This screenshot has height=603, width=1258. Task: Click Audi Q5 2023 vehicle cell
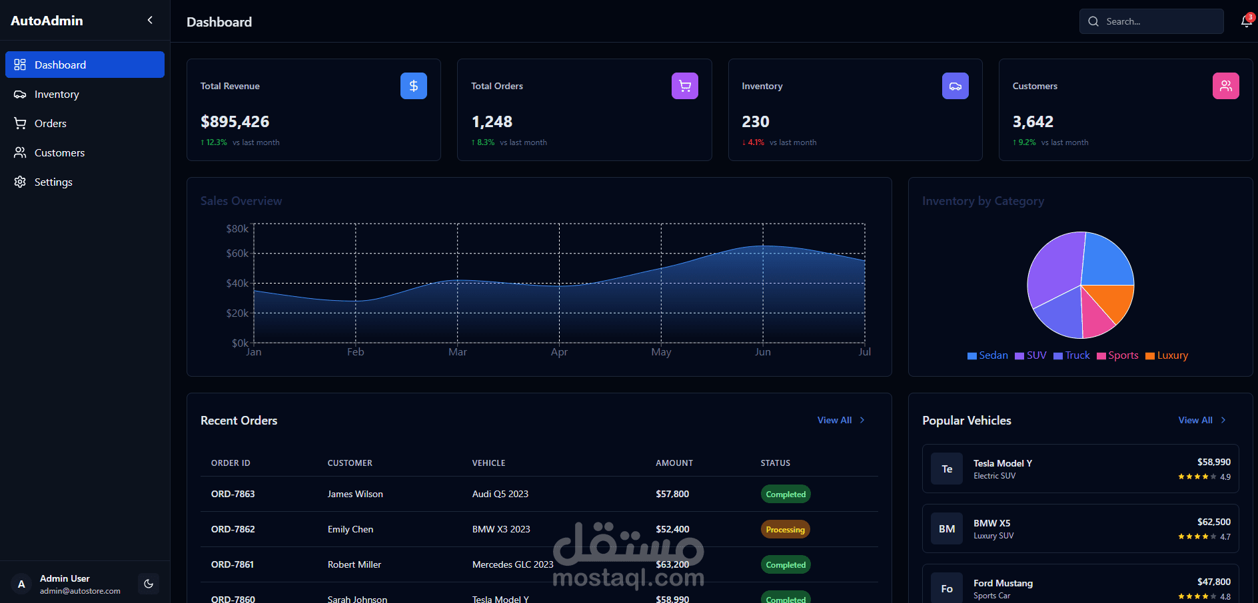coord(500,494)
